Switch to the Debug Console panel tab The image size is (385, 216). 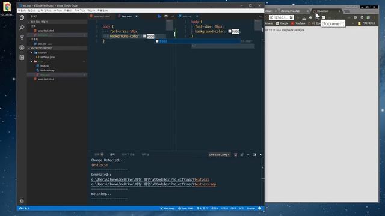[128, 155]
